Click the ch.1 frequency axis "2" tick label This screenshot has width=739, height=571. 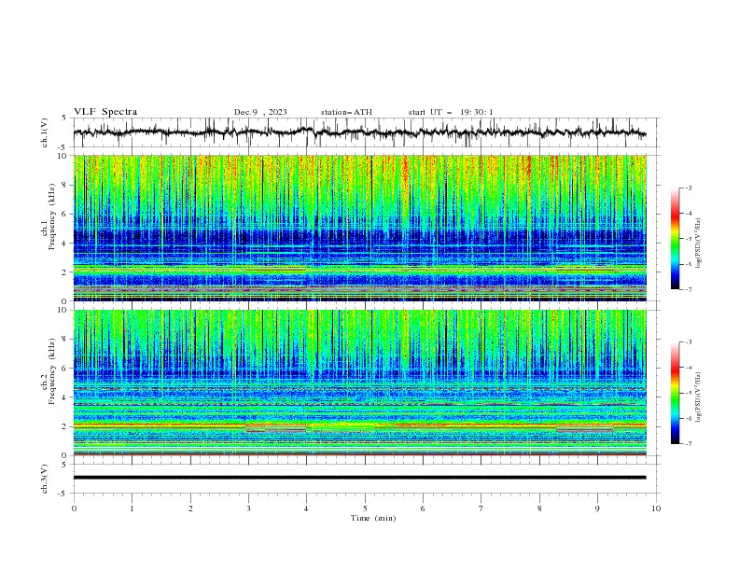pos(65,272)
